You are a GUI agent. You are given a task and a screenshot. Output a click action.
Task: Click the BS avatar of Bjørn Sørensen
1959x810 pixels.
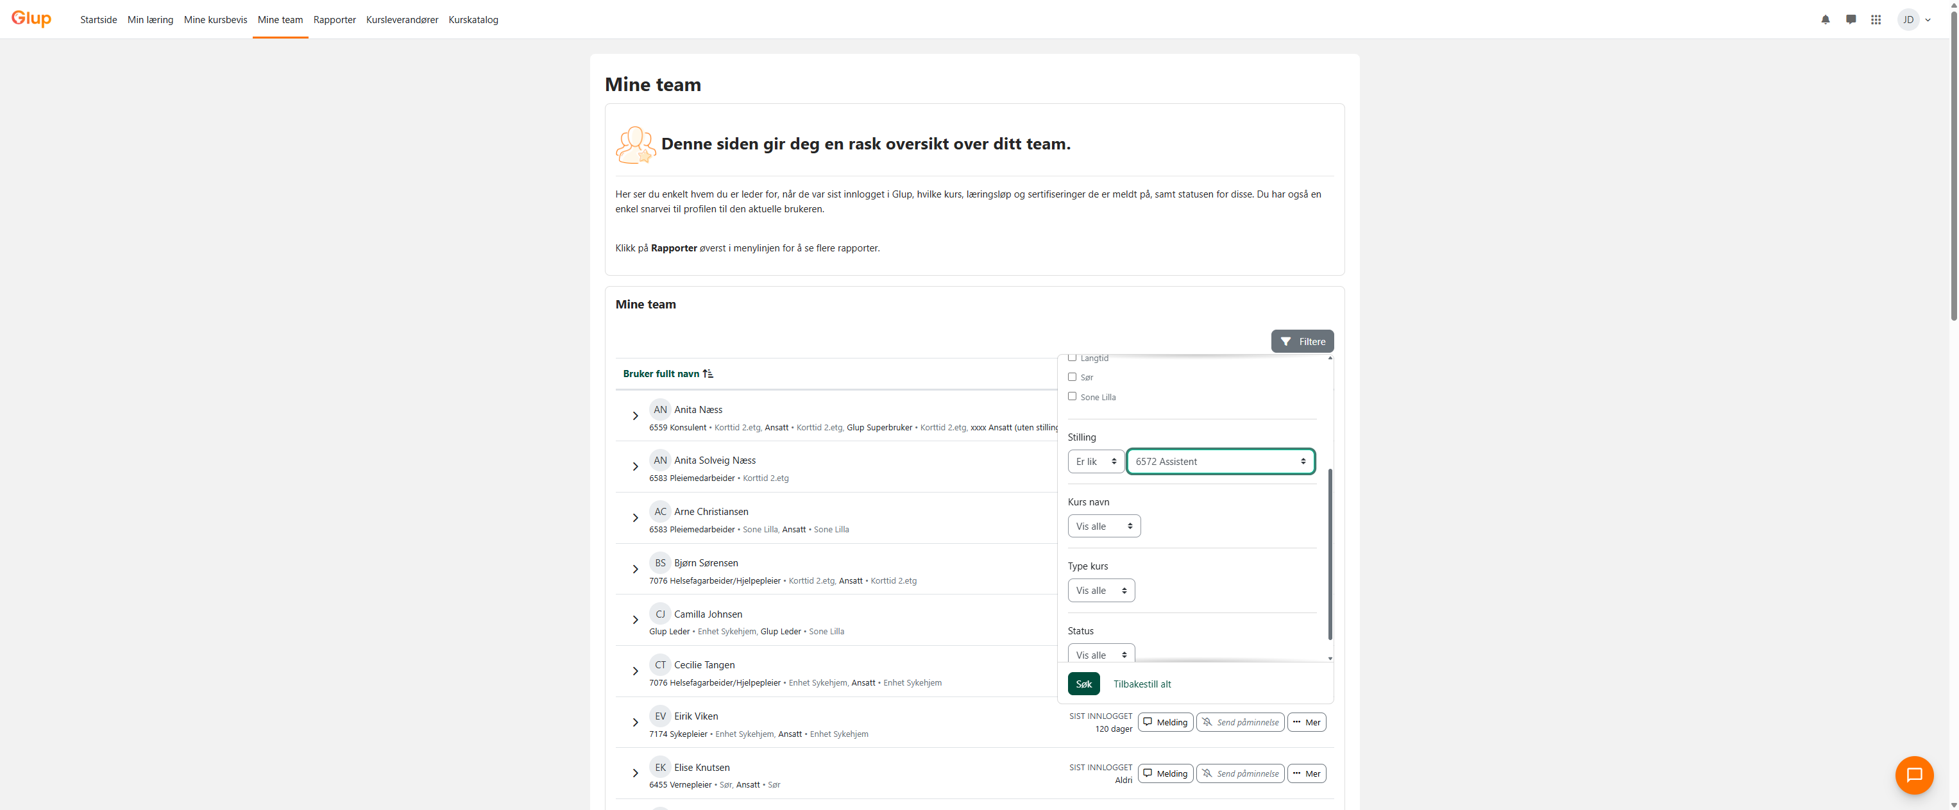(x=660, y=563)
